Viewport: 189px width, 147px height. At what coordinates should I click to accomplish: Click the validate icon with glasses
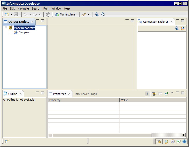click(48, 14)
